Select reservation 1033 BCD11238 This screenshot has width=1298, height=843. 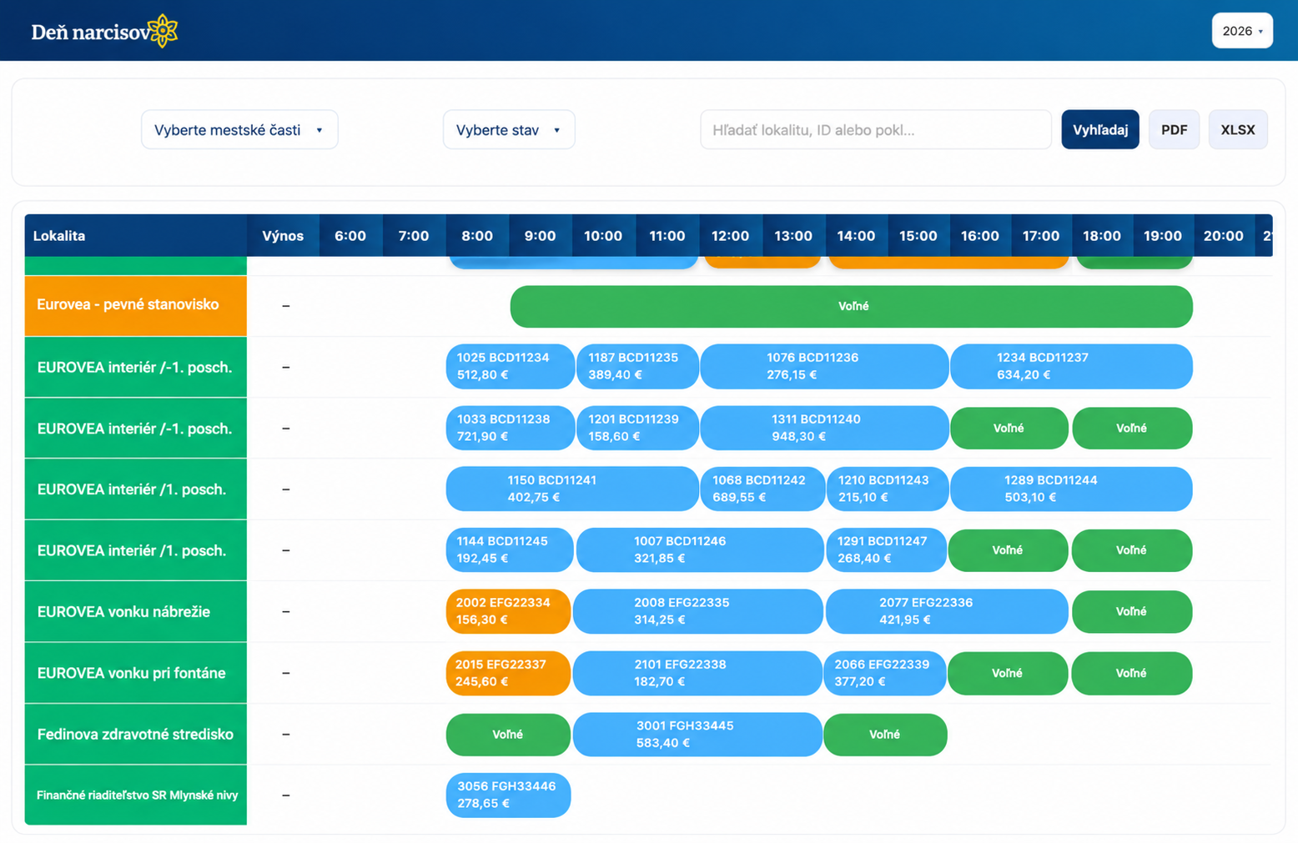point(511,428)
